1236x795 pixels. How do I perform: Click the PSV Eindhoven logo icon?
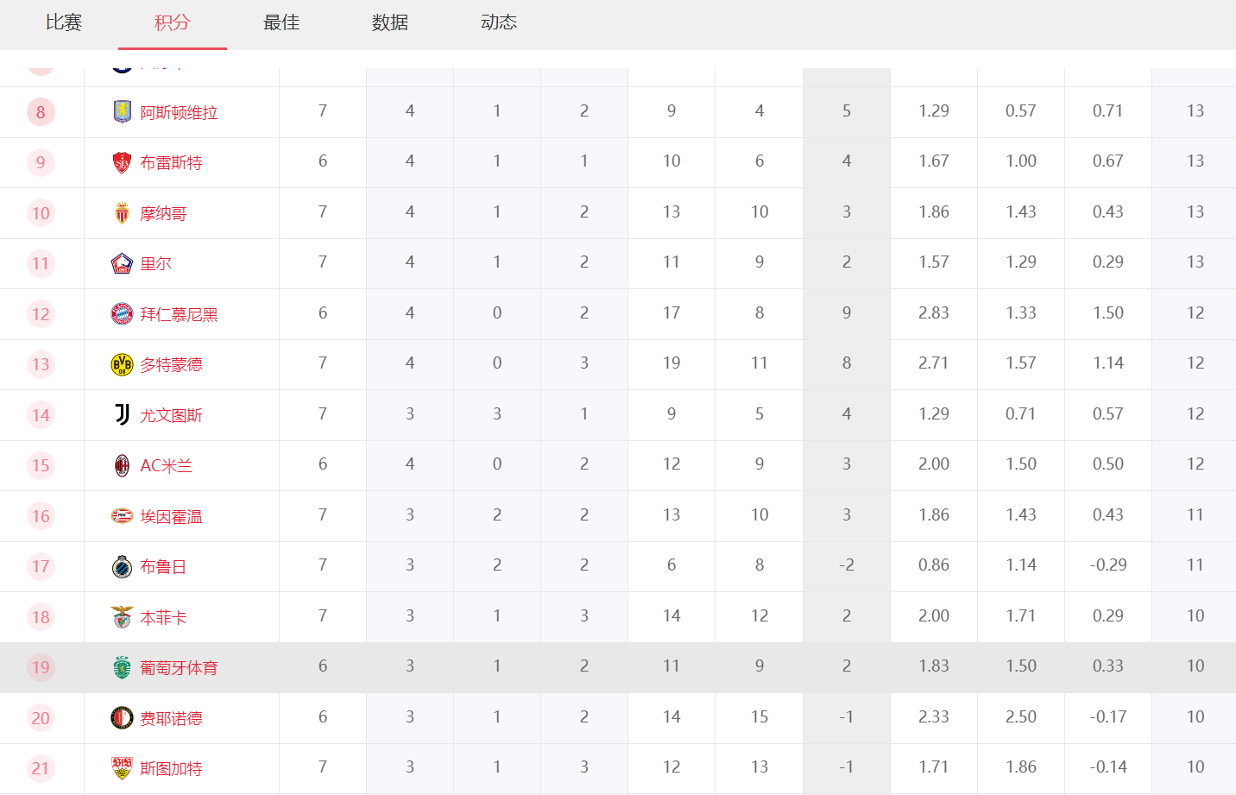tap(122, 516)
